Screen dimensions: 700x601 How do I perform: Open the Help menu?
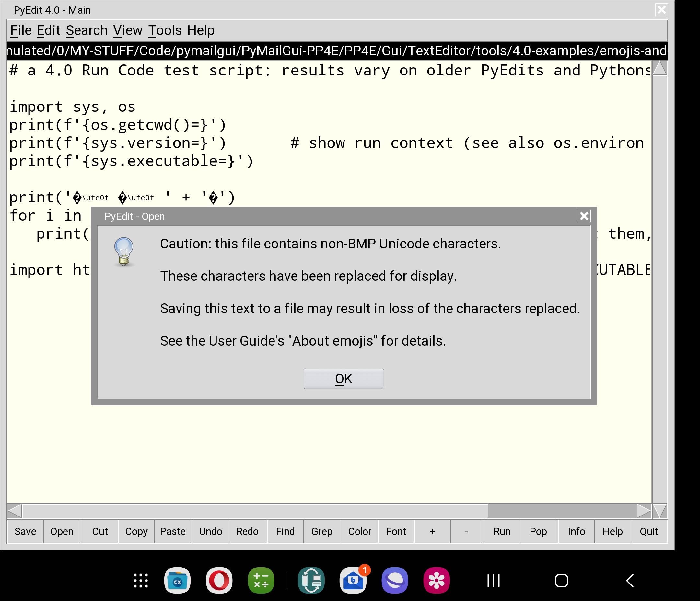coord(201,30)
